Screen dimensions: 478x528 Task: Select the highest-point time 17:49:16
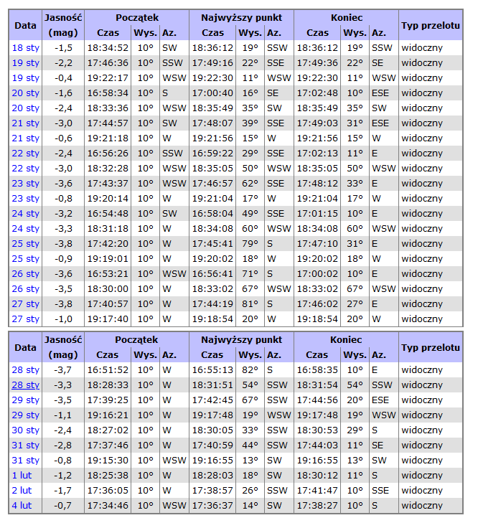[x=212, y=63]
